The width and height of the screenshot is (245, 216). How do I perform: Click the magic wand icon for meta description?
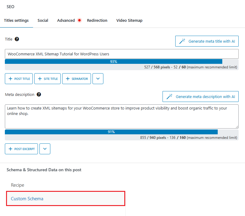tap(169, 97)
